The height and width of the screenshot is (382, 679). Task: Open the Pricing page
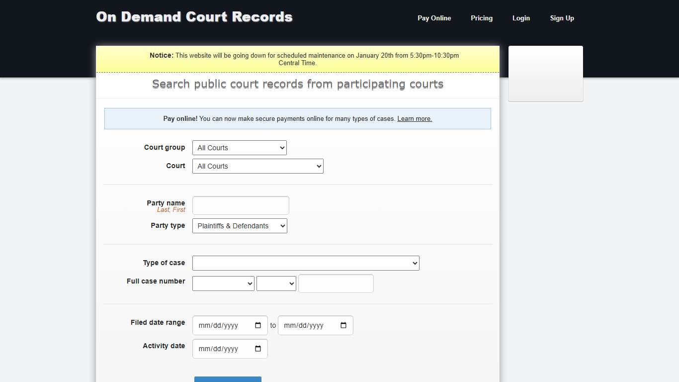click(481, 18)
